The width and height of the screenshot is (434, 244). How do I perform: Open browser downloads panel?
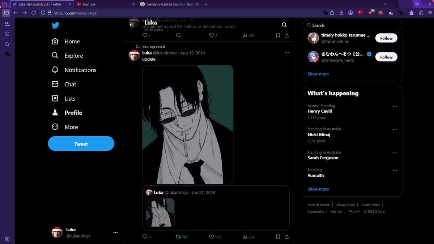[341, 13]
